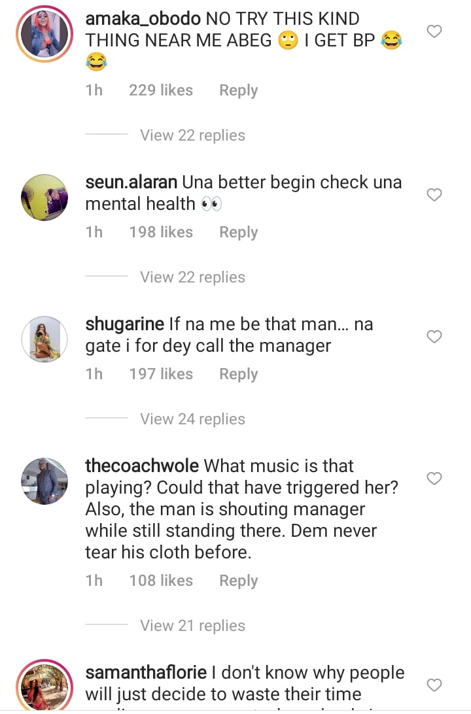This screenshot has height=714, width=471.
Task: Open seun.alaran's profile avatar
Action: (x=44, y=196)
